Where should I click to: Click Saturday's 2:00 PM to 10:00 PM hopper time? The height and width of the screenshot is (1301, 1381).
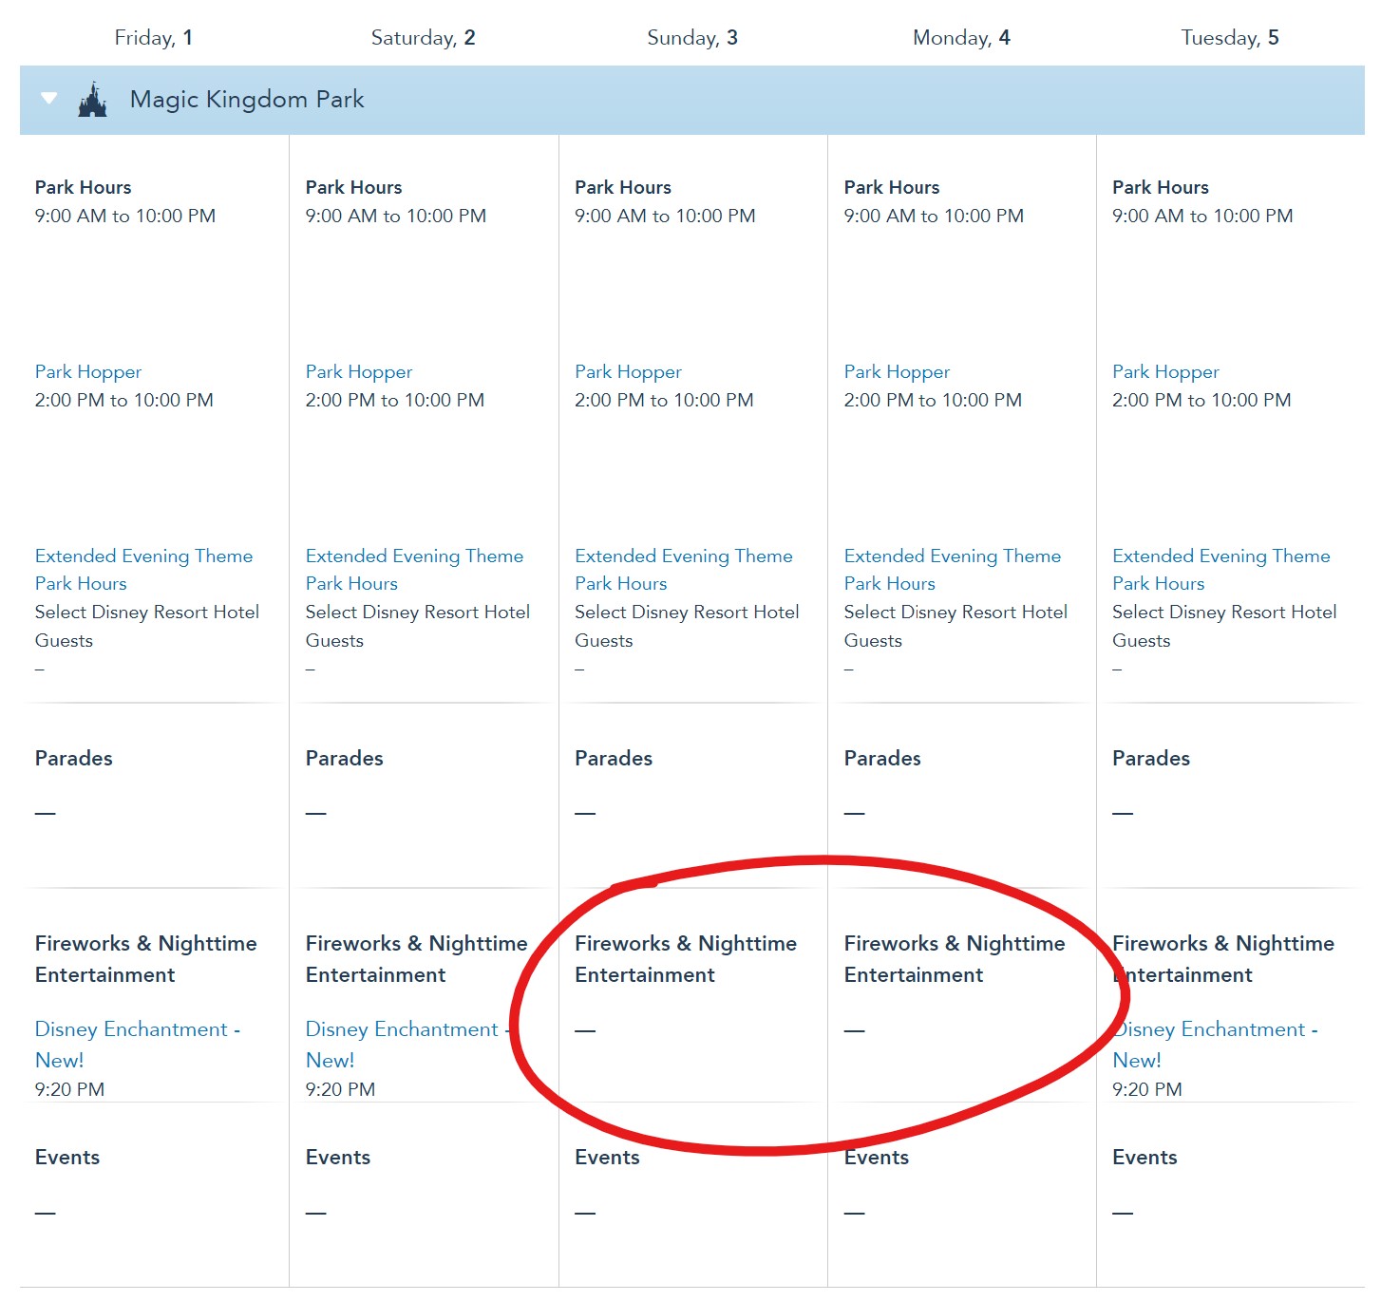tap(395, 401)
